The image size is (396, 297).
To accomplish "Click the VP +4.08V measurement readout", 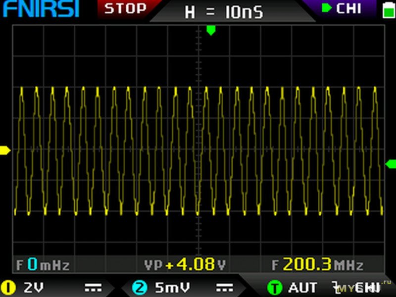I will tap(185, 265).
